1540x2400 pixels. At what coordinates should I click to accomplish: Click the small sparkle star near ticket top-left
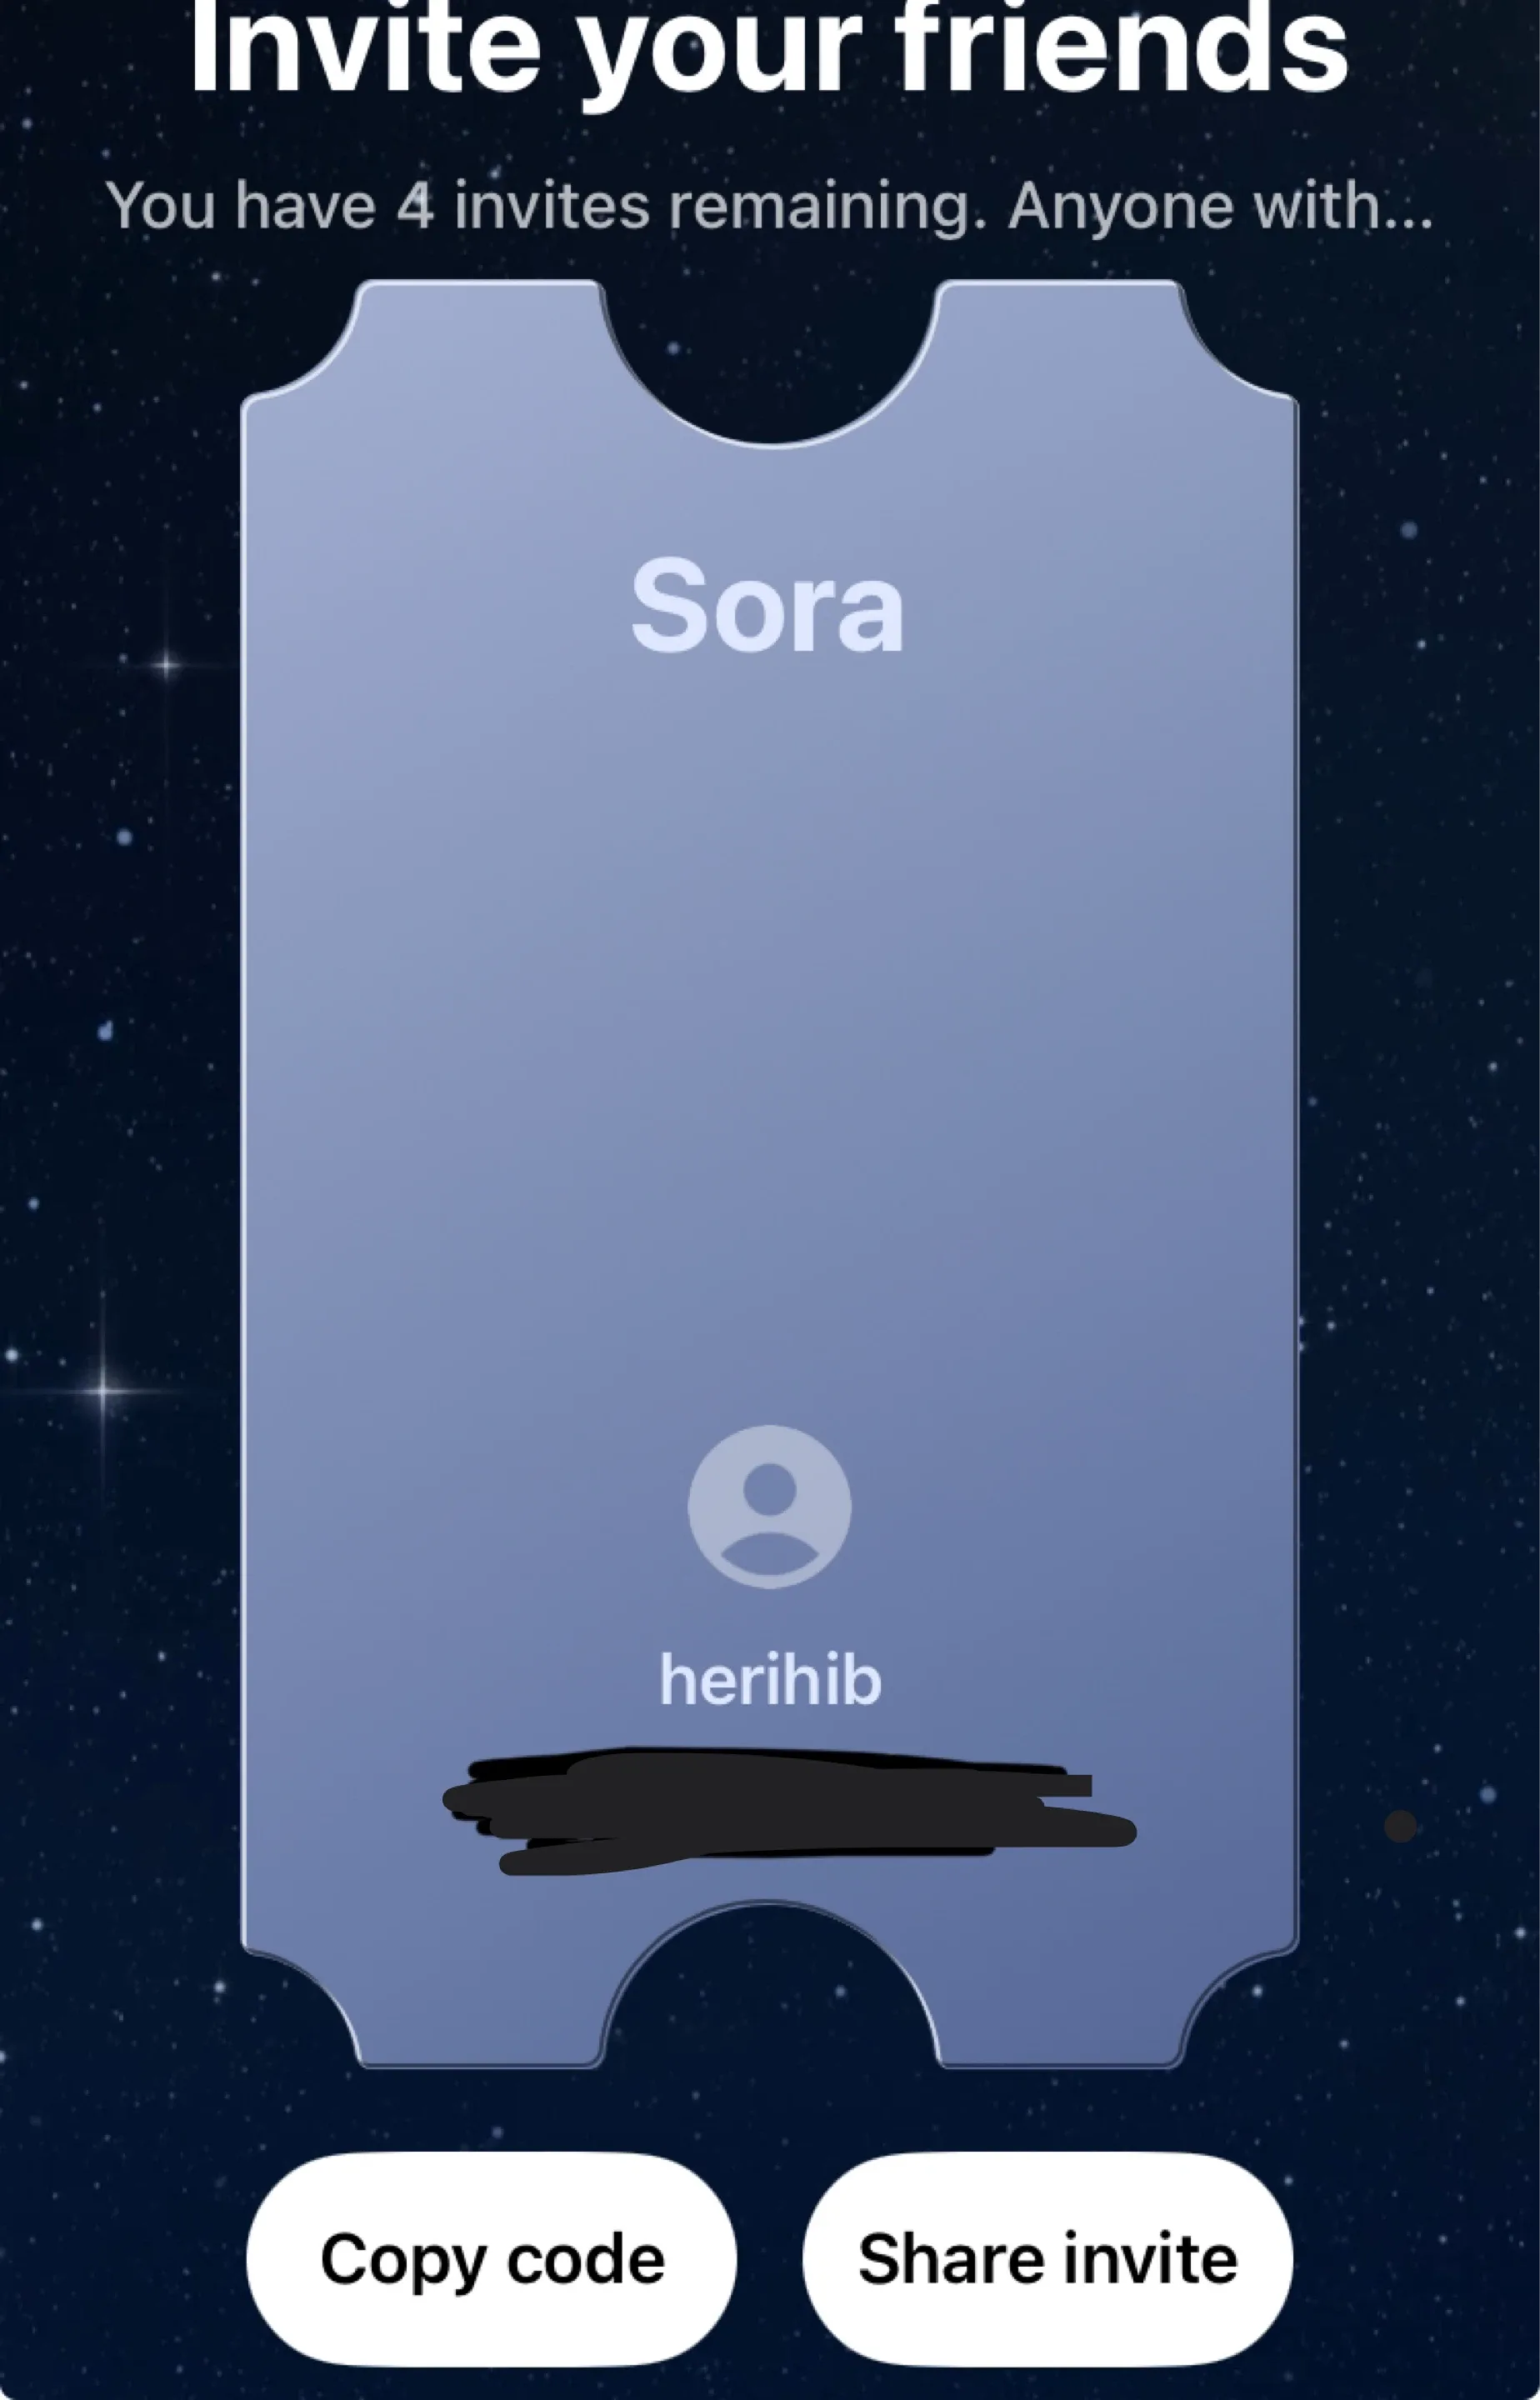click(x=167, y=663)
